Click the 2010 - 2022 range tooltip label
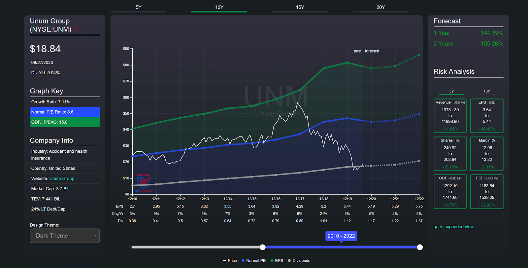This screenshot has height=268, width=528. tap(341, 236)
